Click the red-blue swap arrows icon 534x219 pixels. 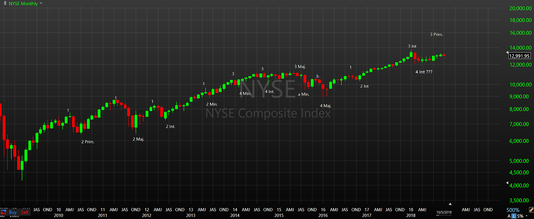3,212
